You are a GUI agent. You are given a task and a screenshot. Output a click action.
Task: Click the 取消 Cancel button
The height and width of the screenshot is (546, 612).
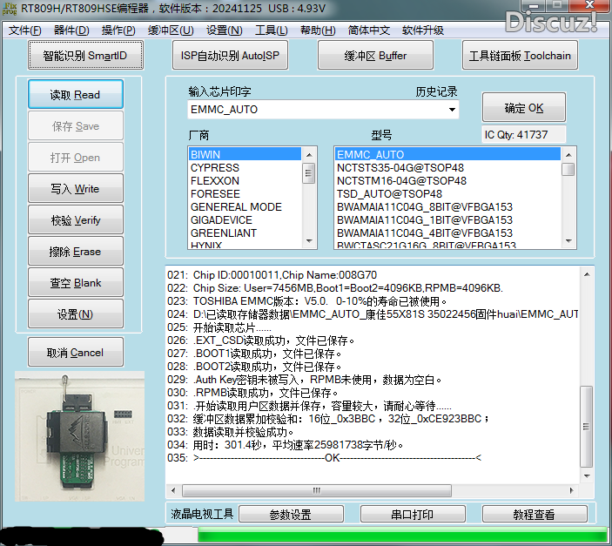coord(76,353)
